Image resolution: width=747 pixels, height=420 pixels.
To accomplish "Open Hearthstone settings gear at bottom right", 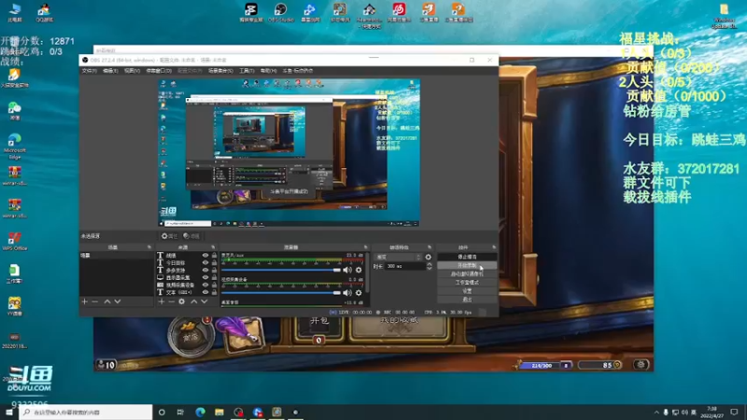I will [x=641, y=365].
